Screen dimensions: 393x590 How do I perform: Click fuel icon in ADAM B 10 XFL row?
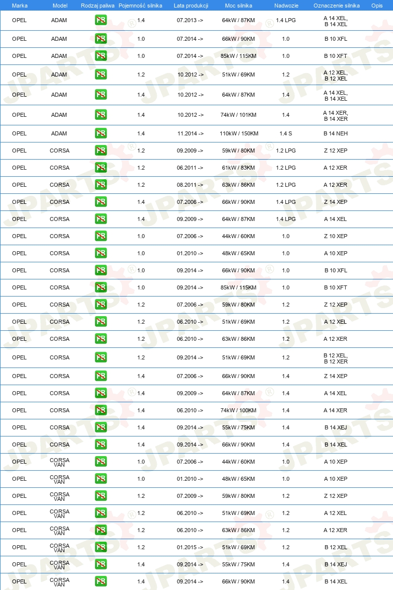[101, 39]
